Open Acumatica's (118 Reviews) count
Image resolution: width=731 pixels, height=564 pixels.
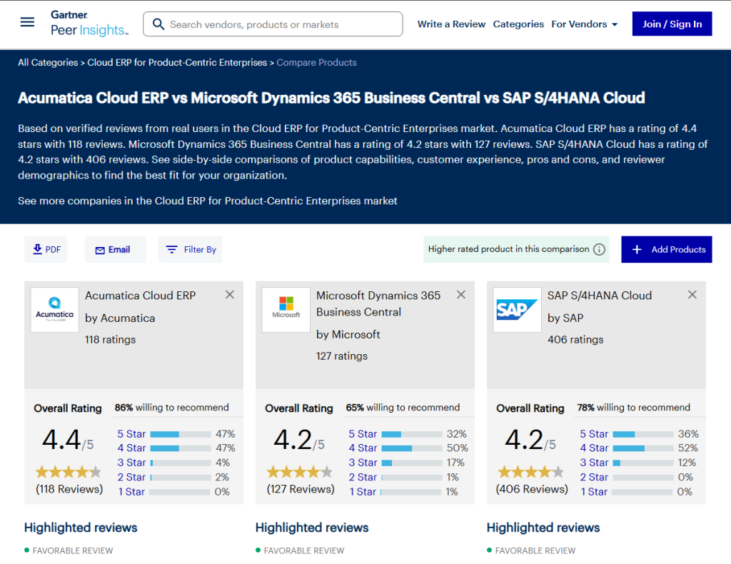point(69,489)
